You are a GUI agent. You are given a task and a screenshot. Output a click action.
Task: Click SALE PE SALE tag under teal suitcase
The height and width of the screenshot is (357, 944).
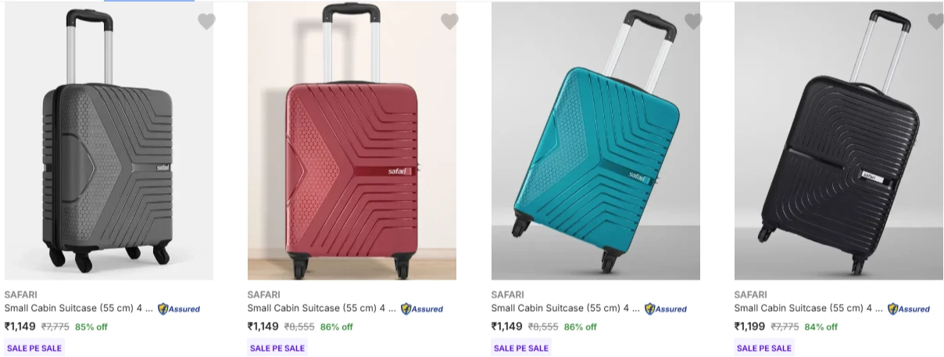click(521, 348)
